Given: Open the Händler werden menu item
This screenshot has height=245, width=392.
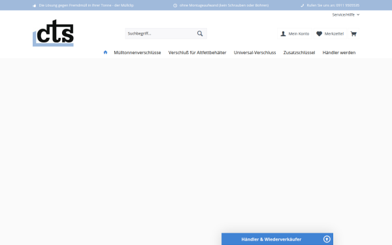Looking at the screenshot, I should [338, 52].
